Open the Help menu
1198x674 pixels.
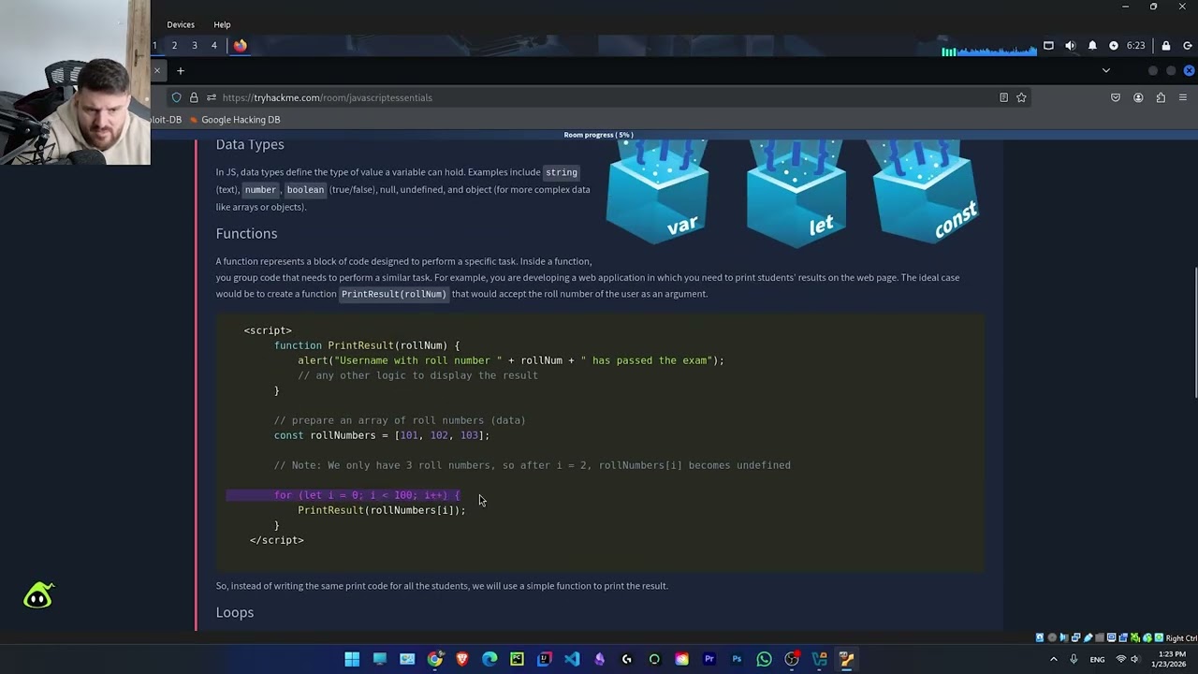222,24
